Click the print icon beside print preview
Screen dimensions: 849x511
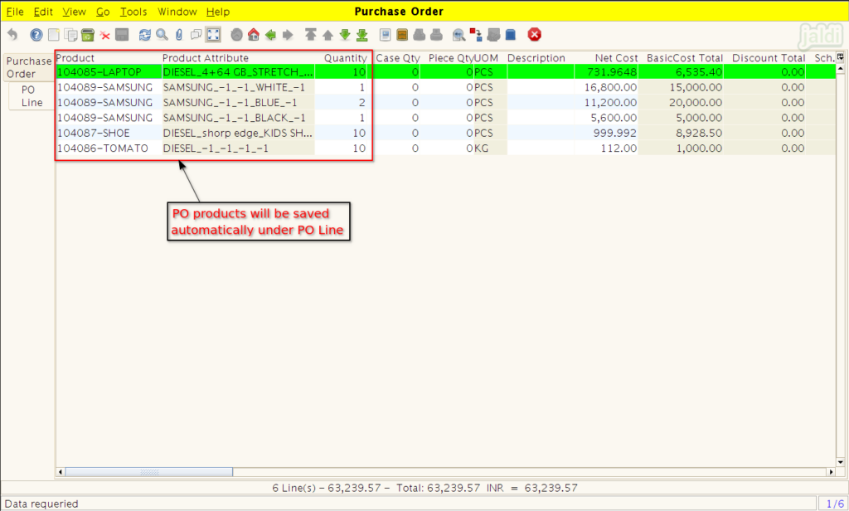pyautogui.click(x=436, y=35)
